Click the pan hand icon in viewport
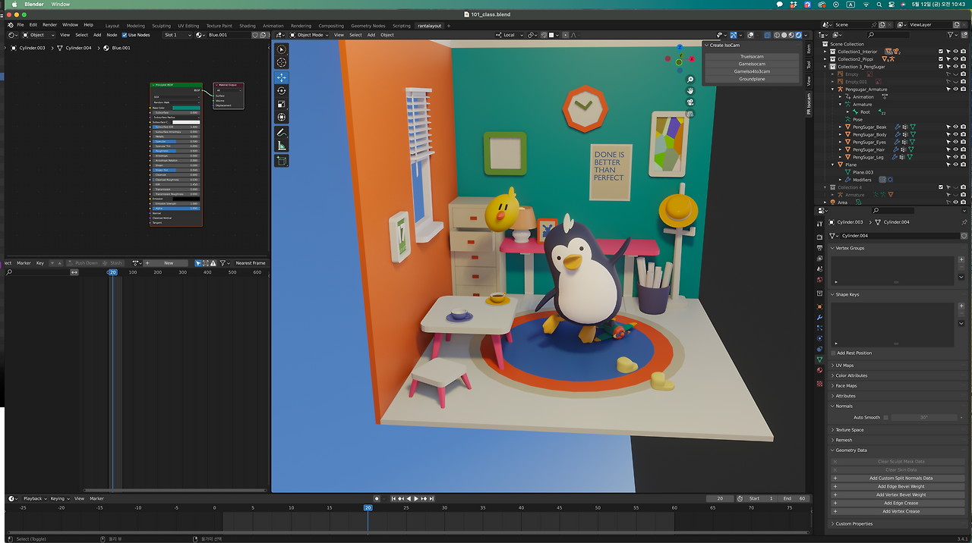 pyautogui.click(x=690, y=91)
